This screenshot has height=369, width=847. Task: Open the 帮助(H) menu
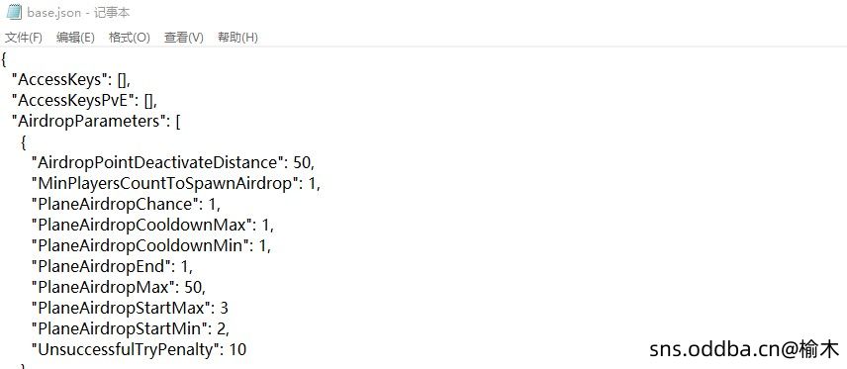click(x=237, y=38)
